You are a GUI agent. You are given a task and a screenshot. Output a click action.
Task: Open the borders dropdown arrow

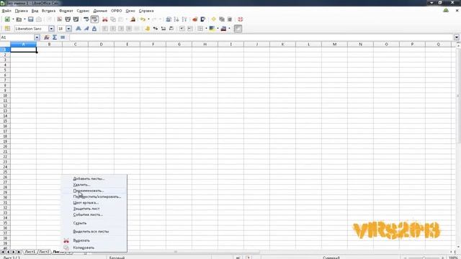click(x=206, y=29)
